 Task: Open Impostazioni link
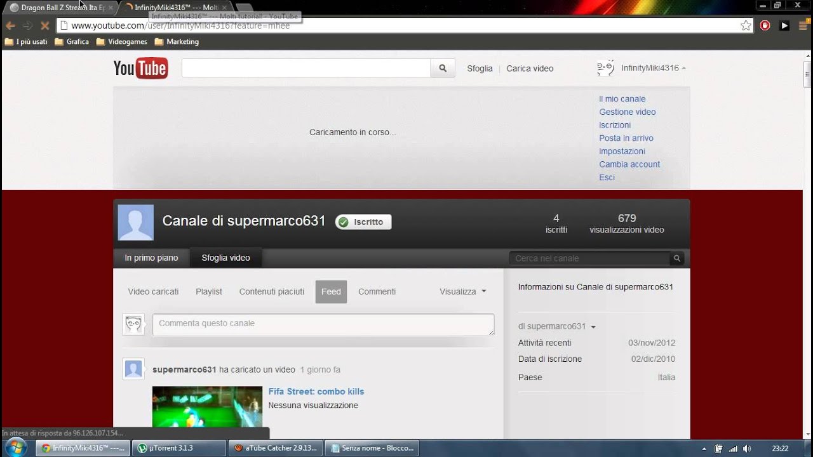coord(622,151)
